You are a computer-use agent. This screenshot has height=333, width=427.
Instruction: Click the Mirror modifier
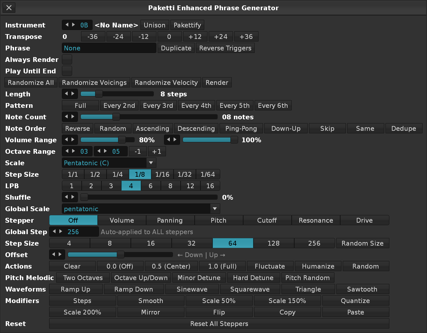point(151,312)
